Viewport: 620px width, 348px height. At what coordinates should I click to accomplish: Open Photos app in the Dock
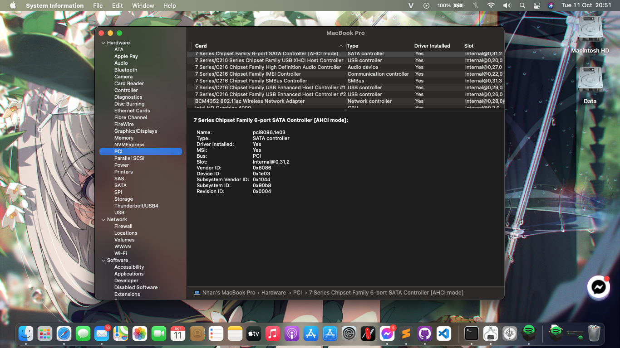pos(140,334)
